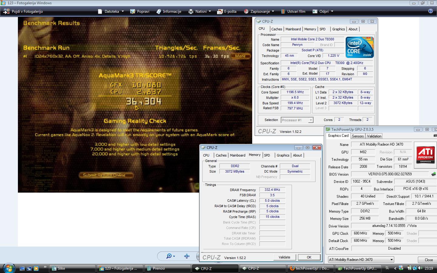The image size is (437, 273).
Task: Expand the Processor #1 selection dropdown
Action: click(310, 120)
